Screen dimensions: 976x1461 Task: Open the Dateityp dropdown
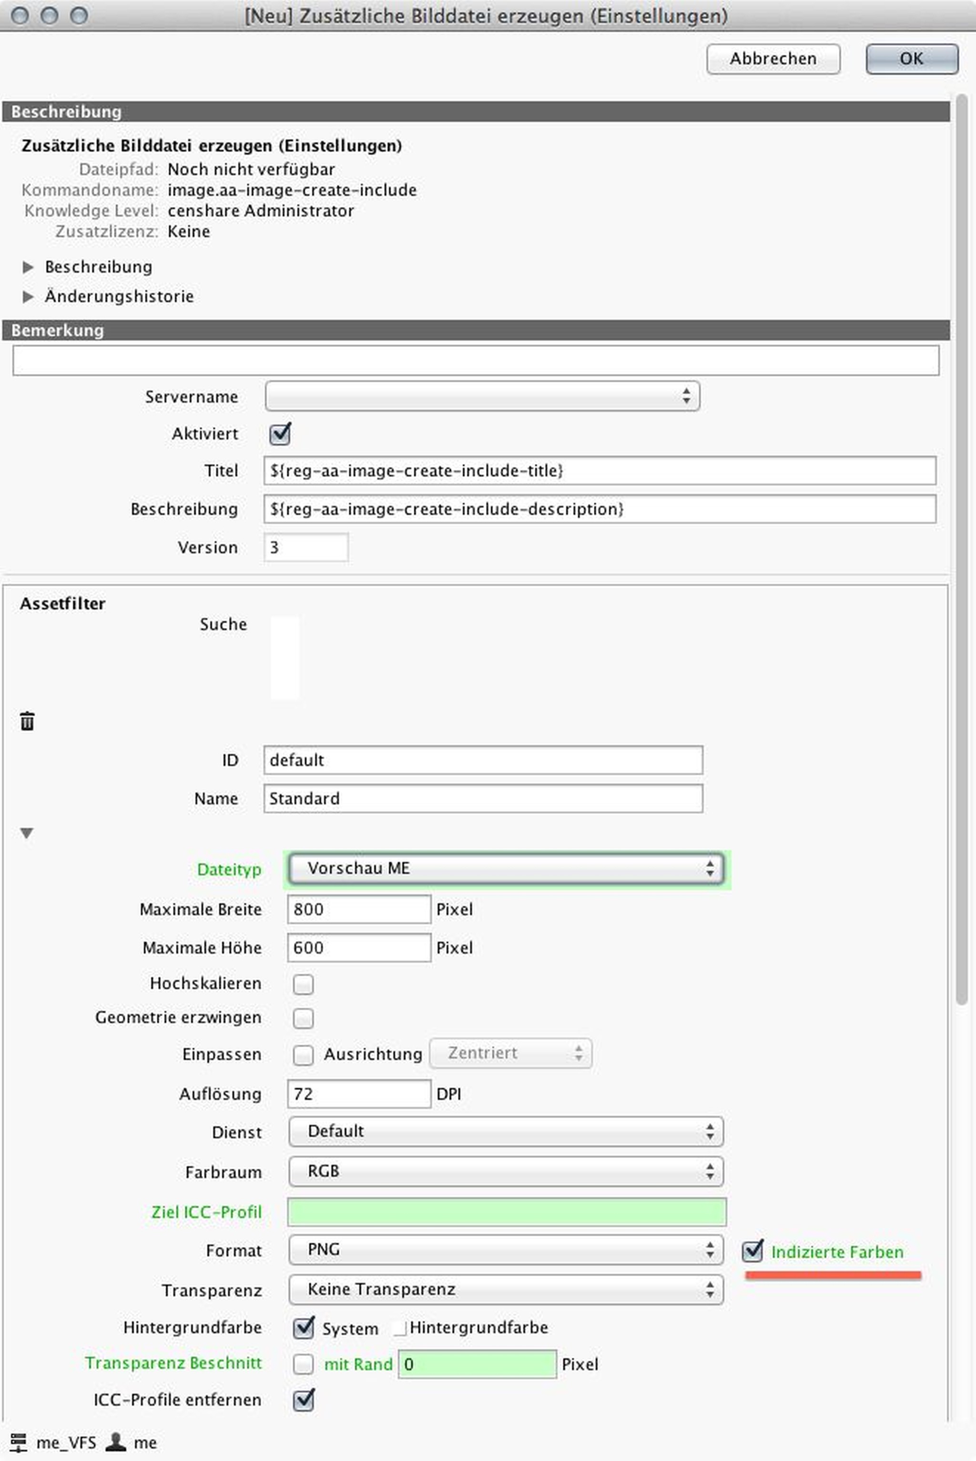point(506,868)
